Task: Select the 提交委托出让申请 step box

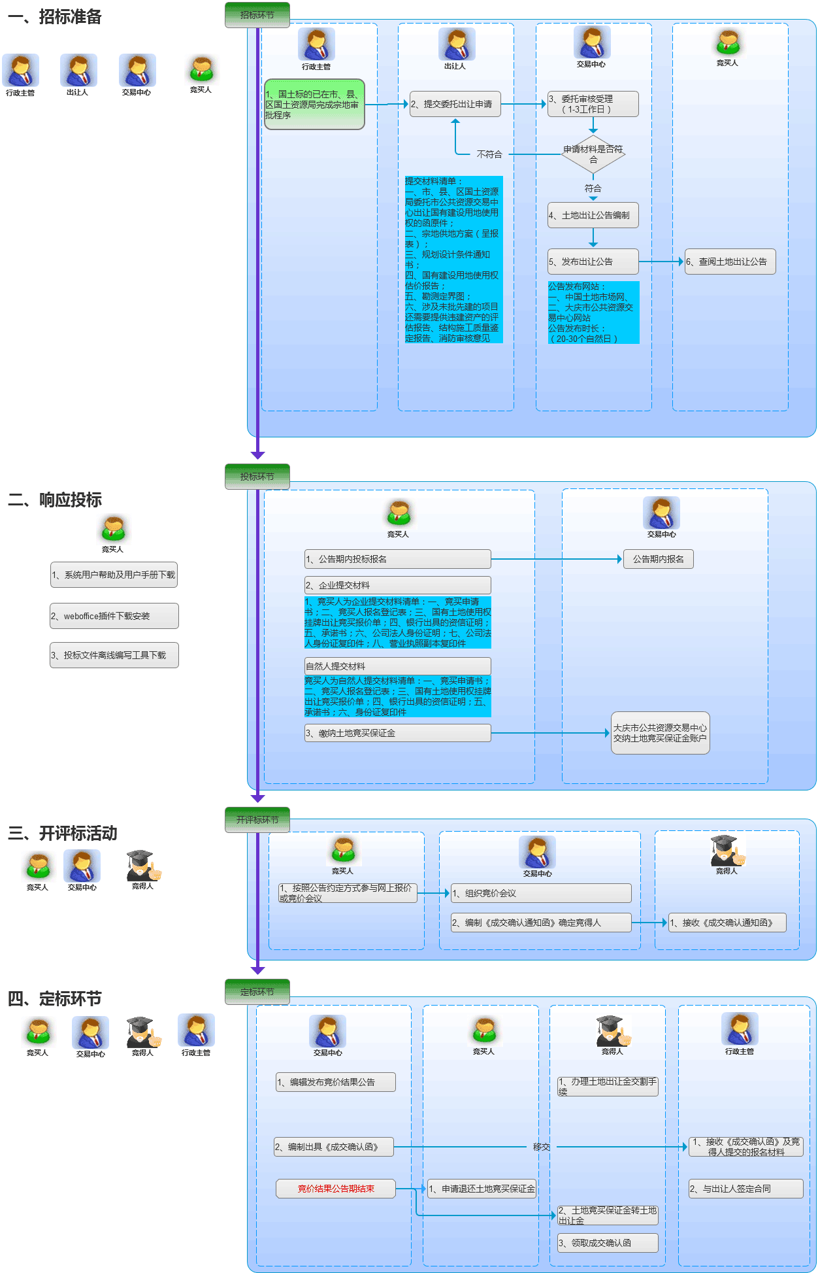Action: point(455,104)
